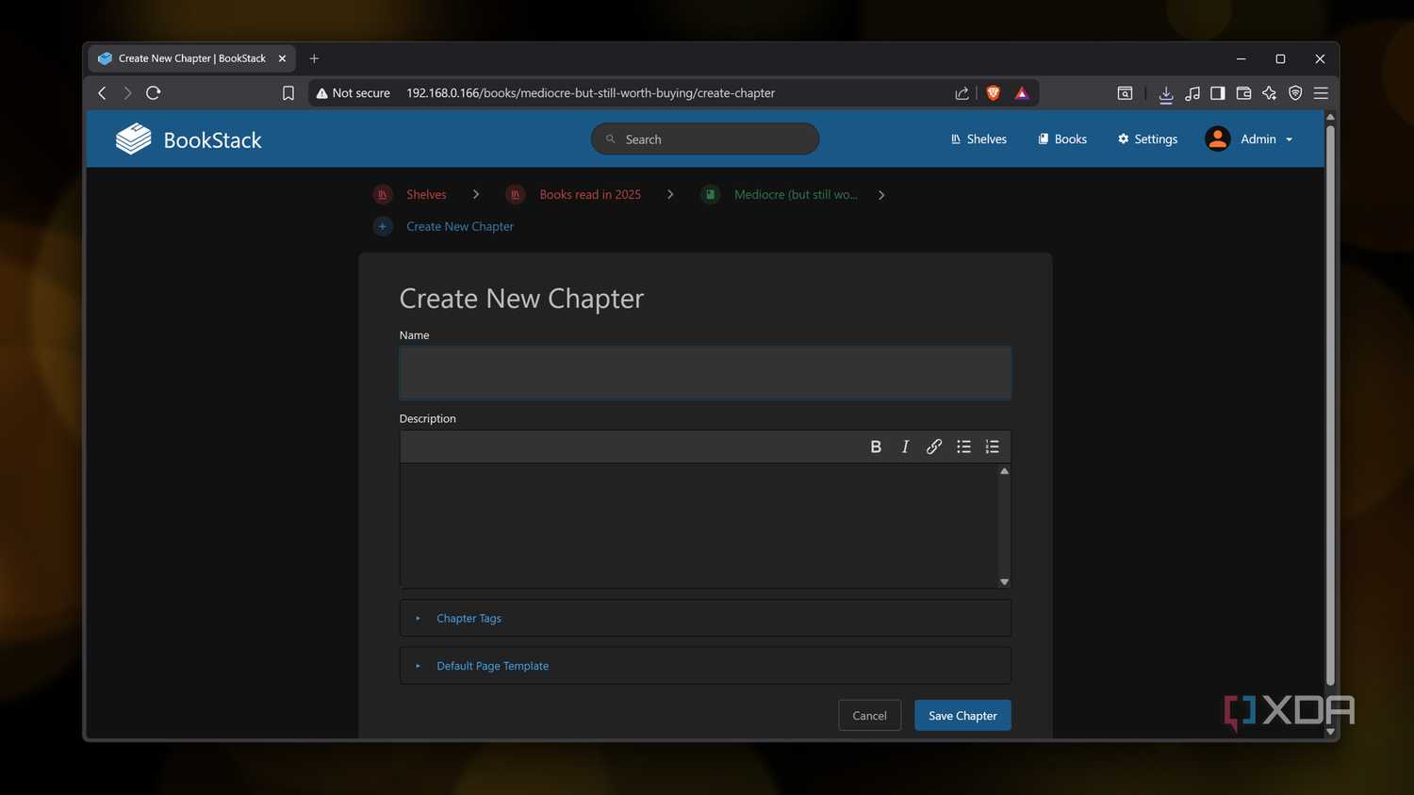
Task: Save the chapter with Save Chapter button
Action: point(962,716)
